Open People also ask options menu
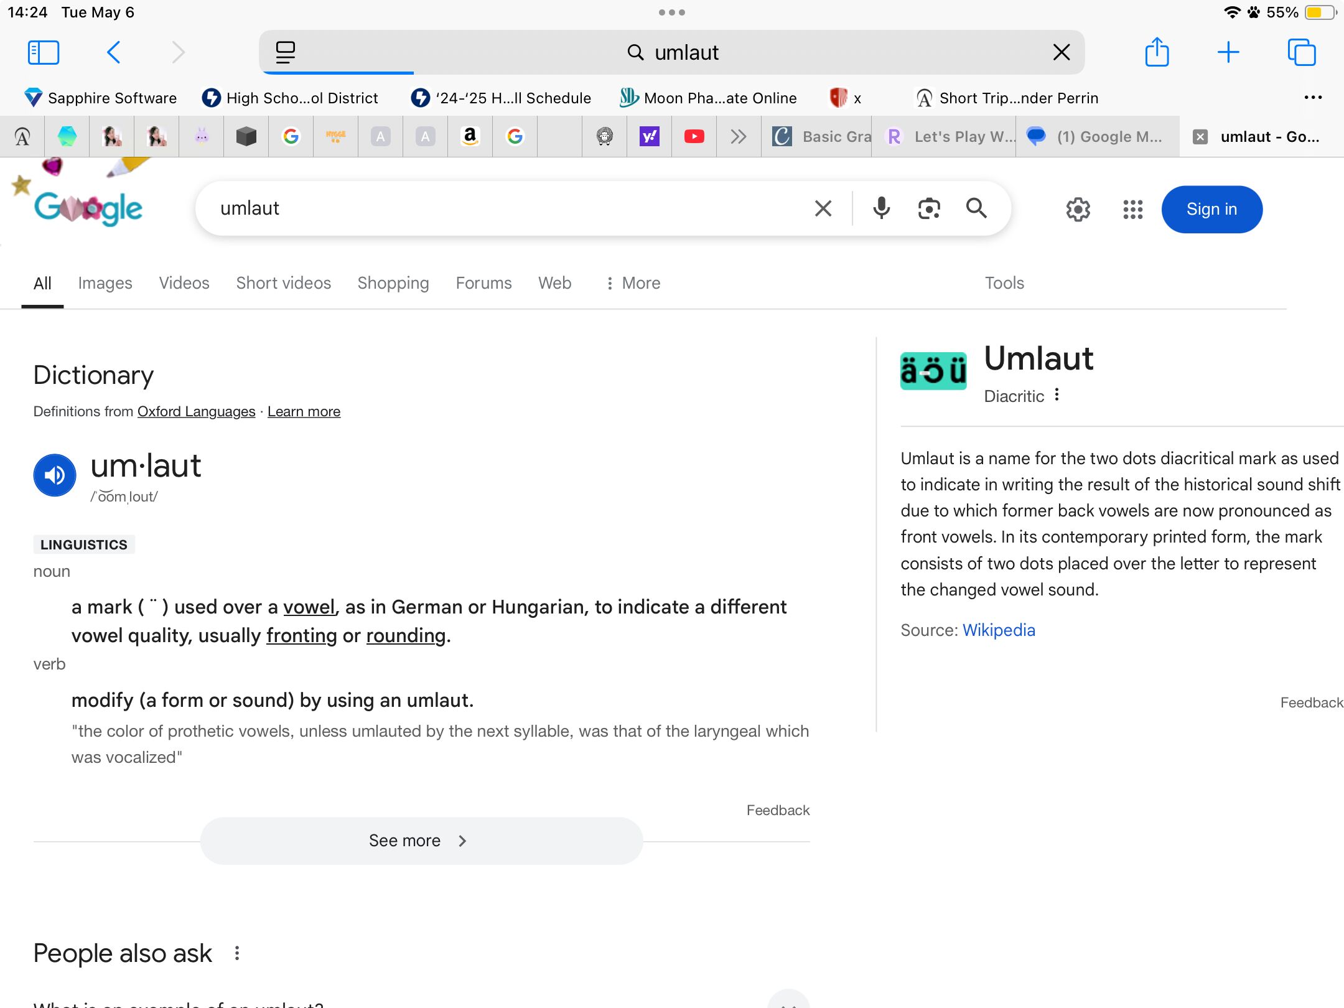This screenshot has height=1008, width=1344. coord(236,953)
